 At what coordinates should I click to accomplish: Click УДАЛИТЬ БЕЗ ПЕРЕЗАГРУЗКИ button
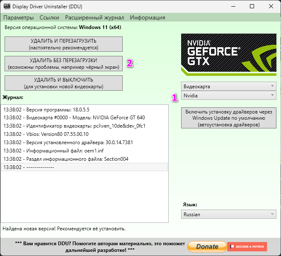pos(64,64)
